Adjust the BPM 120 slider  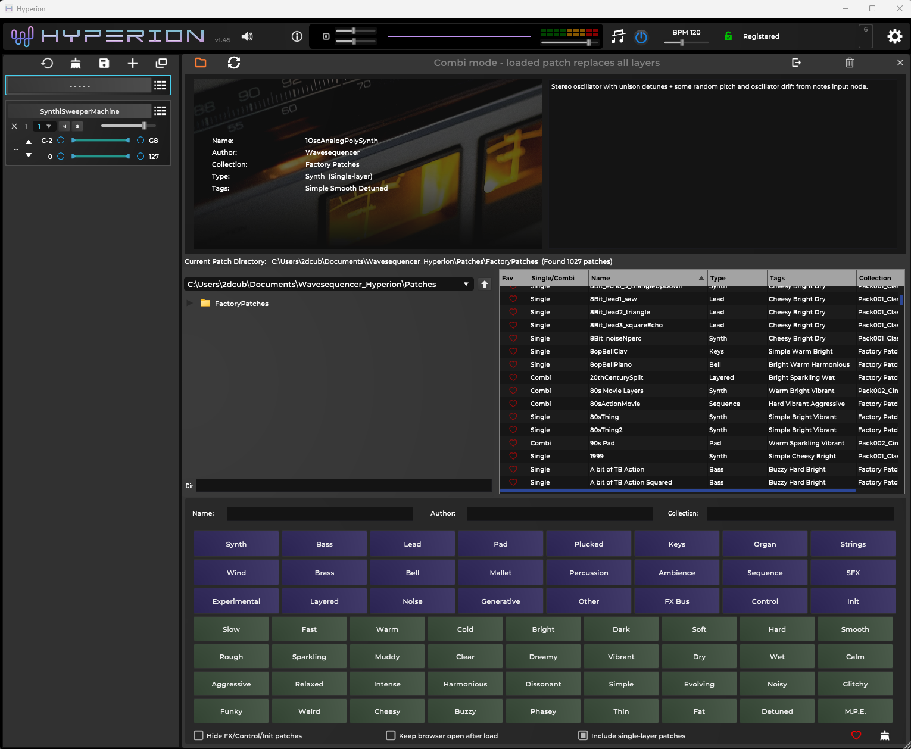point(686,42)
